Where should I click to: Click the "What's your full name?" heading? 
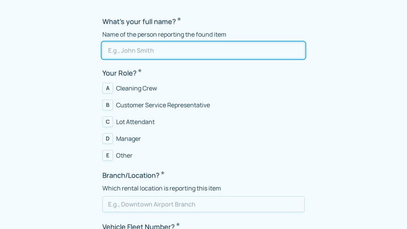(139, 21)
